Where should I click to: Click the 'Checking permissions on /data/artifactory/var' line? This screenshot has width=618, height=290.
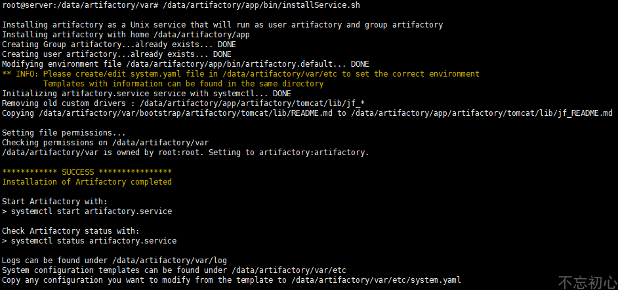pos(105,143)
